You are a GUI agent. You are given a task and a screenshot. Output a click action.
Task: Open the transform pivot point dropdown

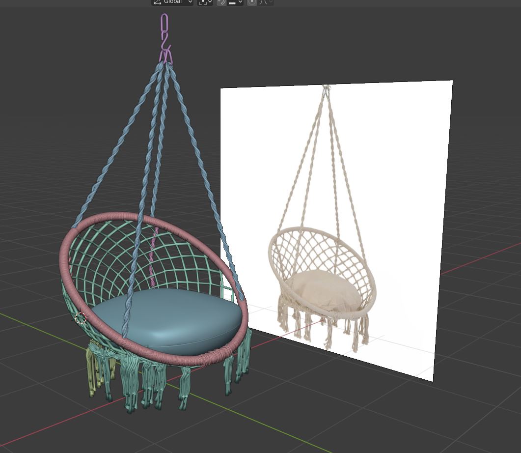point(210,2)
